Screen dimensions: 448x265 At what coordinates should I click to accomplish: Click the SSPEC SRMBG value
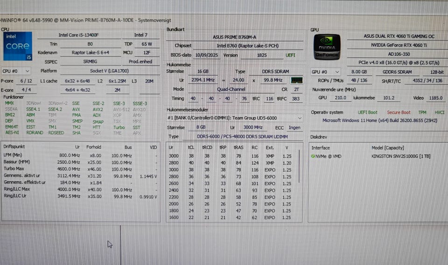(x=90, y=62)
